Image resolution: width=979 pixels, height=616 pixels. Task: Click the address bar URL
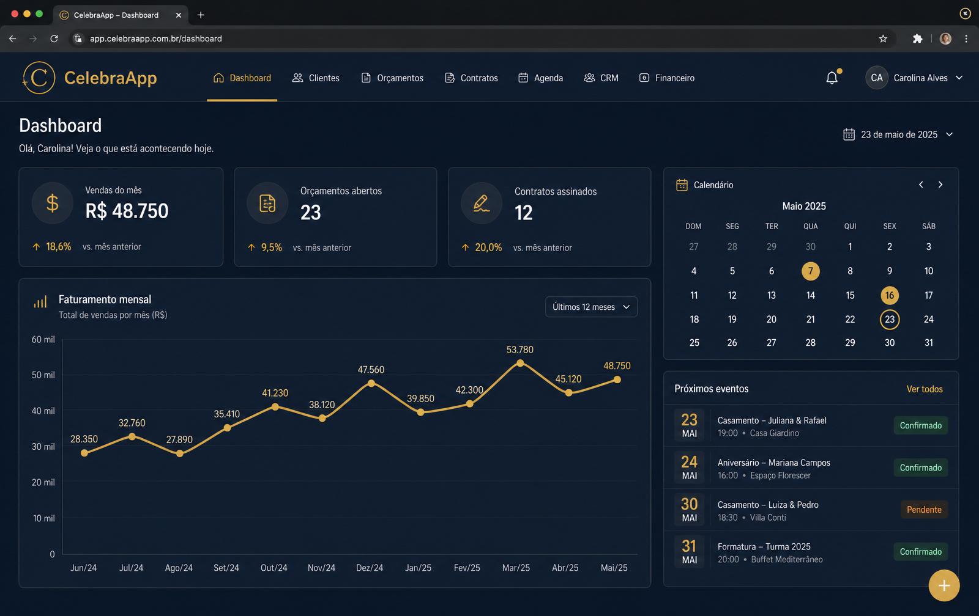pos(156,38)
